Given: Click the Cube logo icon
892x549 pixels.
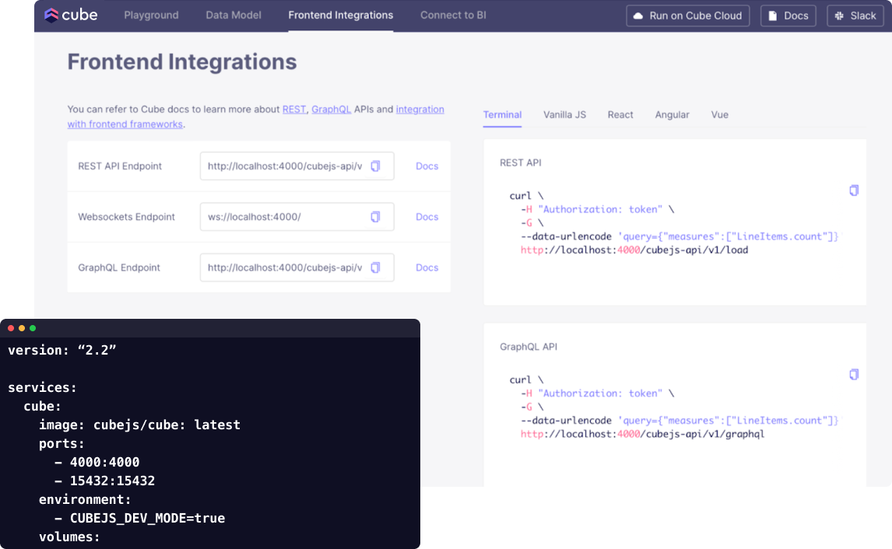Looking at the screenshot, I should 51,16.
